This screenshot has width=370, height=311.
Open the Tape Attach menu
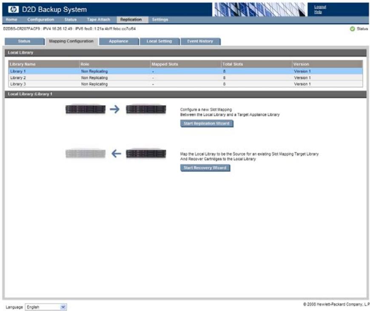98,20
